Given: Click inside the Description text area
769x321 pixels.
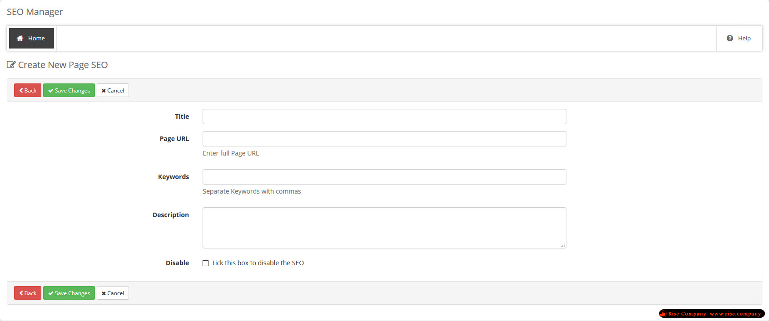Looking at the screenshot, I should pos(384,228).
